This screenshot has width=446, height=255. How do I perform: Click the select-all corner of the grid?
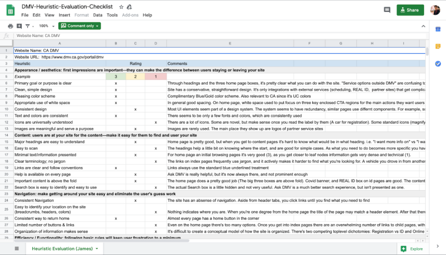(6, 43)
